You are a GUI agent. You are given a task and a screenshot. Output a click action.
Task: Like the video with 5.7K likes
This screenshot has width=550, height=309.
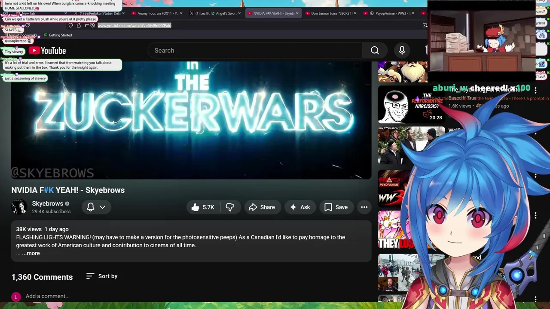tap(203, 207)
